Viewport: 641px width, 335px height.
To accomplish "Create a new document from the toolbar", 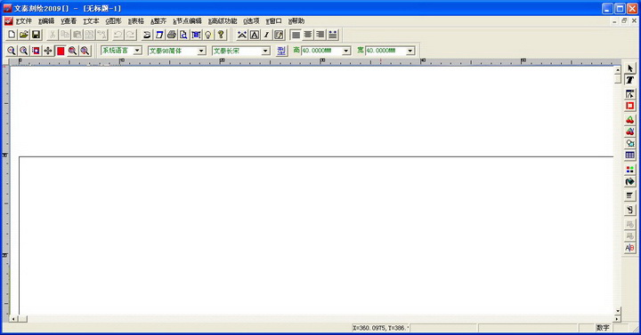I will click(12, 35).
